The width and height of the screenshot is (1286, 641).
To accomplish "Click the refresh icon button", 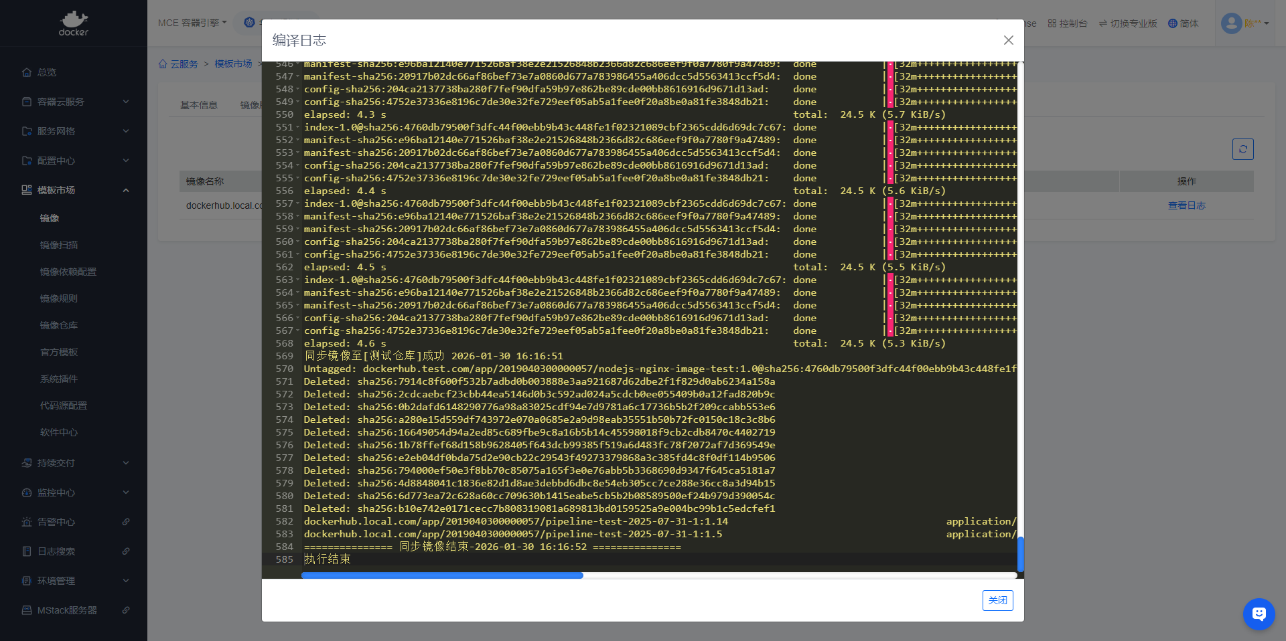I will (1242, 149).
